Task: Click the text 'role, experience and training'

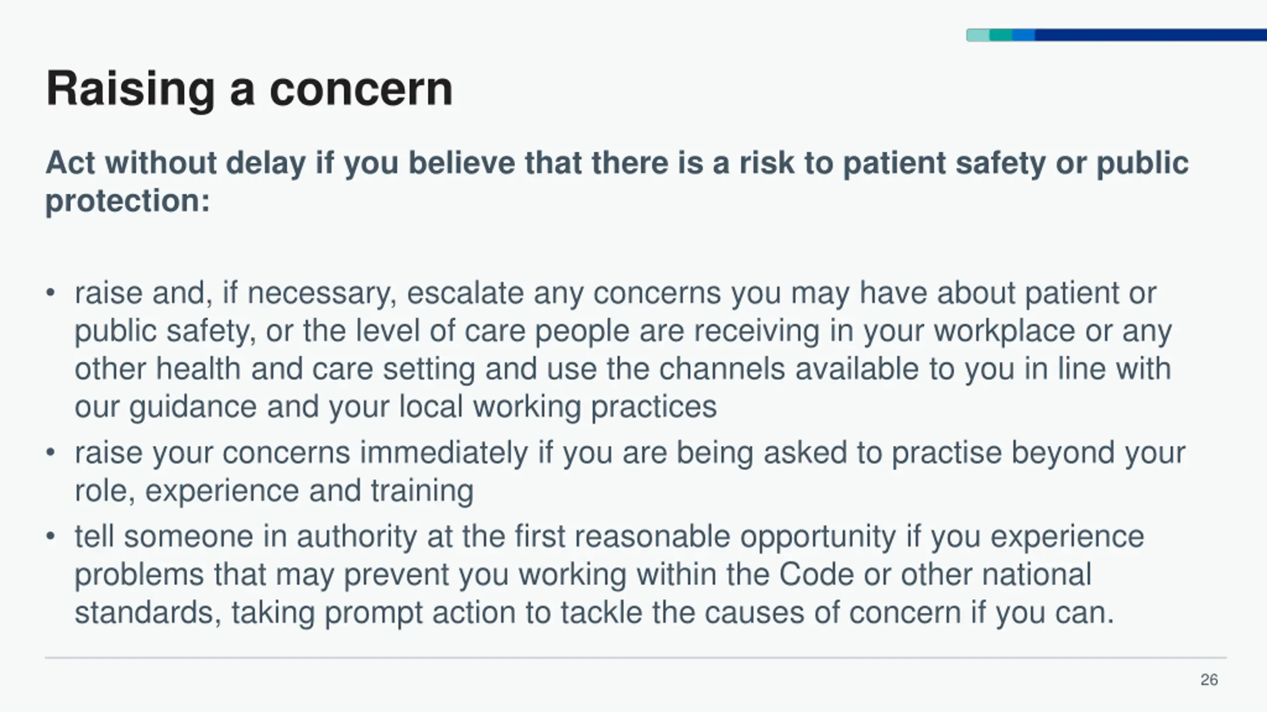Action: (274, 490)
